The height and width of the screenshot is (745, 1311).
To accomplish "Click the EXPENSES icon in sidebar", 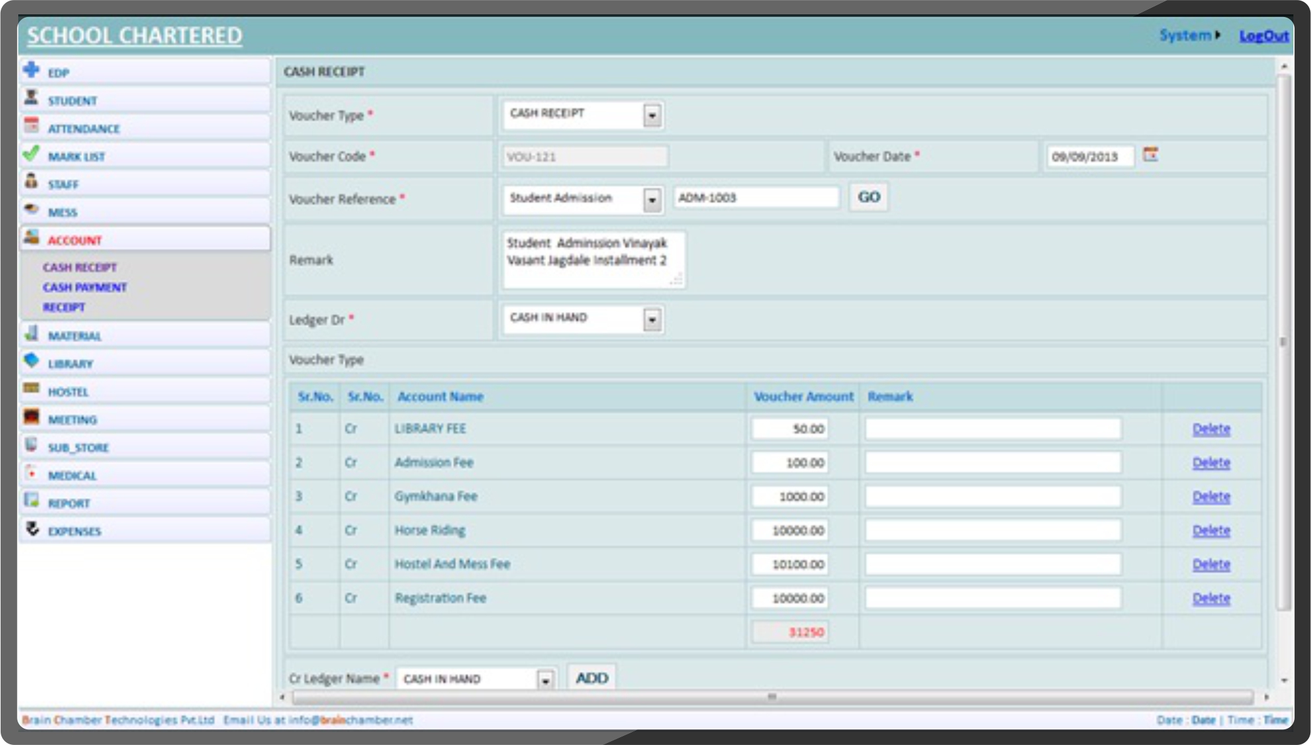I will (x=32, y=528).
